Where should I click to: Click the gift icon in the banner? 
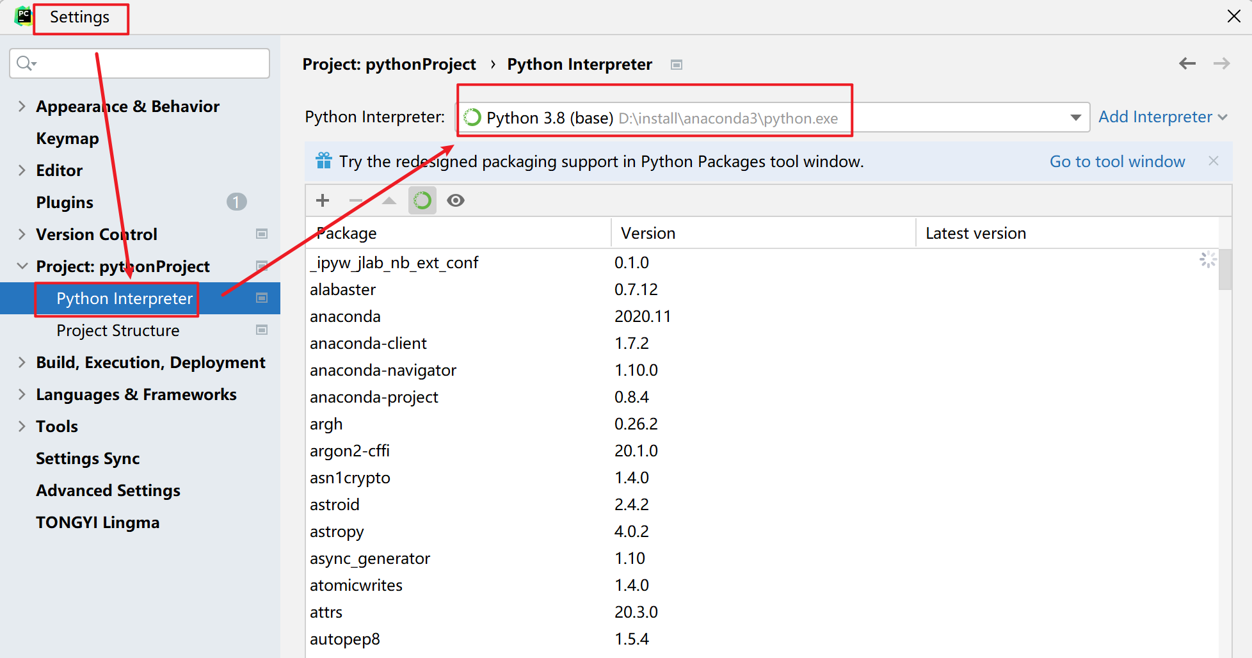coord(324,161)
